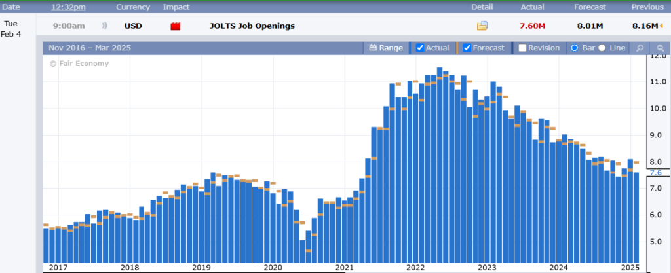The width and height of the screenshot is (671, 273).
Task: Click the sound alert icon beside 9:00am
Action: [104, 26]
